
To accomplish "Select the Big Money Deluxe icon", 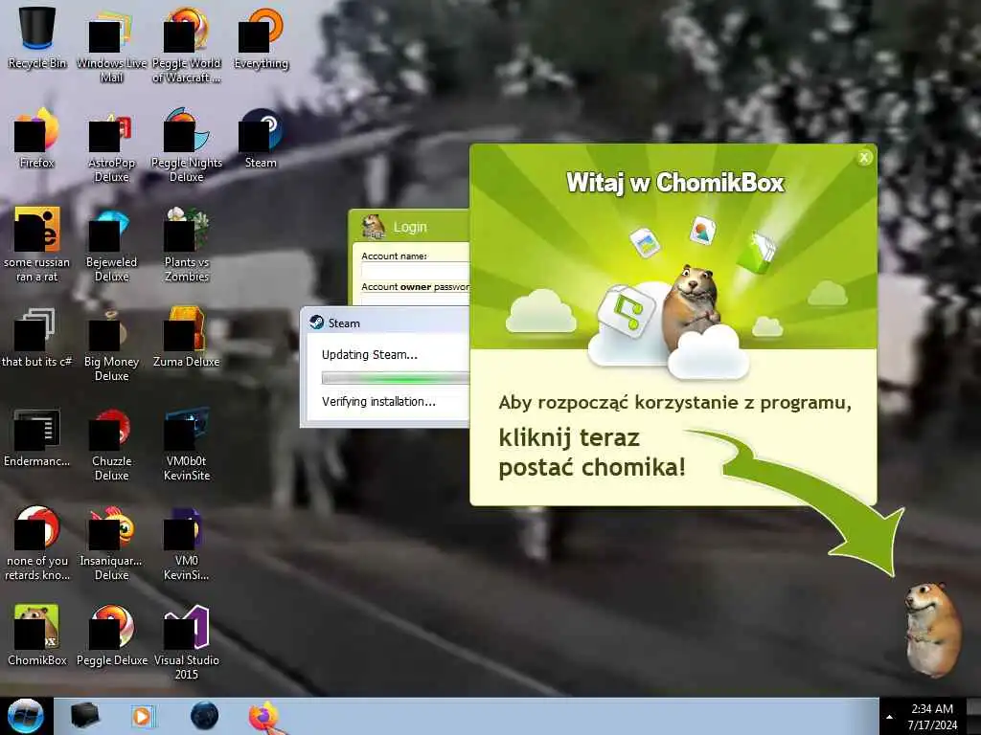I will click(111, 344).
